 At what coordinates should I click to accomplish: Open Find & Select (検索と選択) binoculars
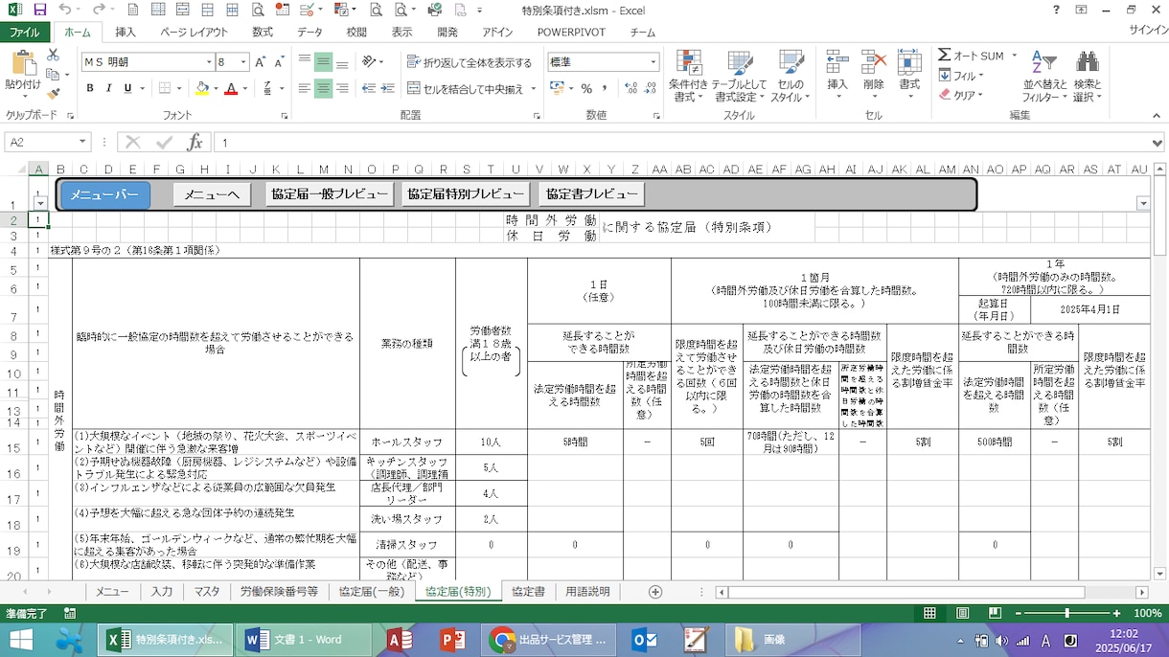1088,76
